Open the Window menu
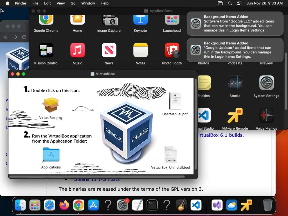 tap(88, 3)
